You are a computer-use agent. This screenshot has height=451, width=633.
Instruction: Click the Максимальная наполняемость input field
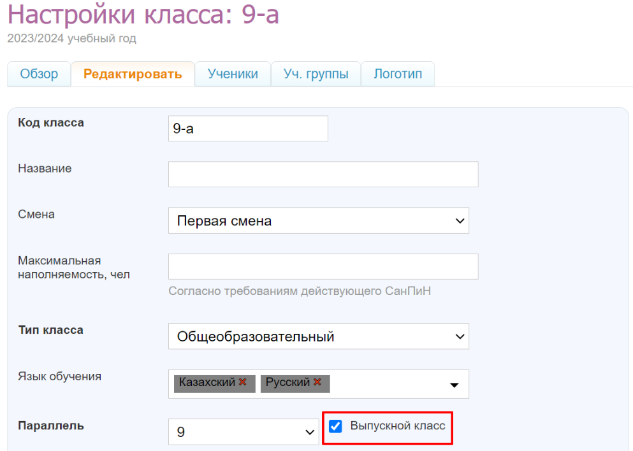(323, 267)
